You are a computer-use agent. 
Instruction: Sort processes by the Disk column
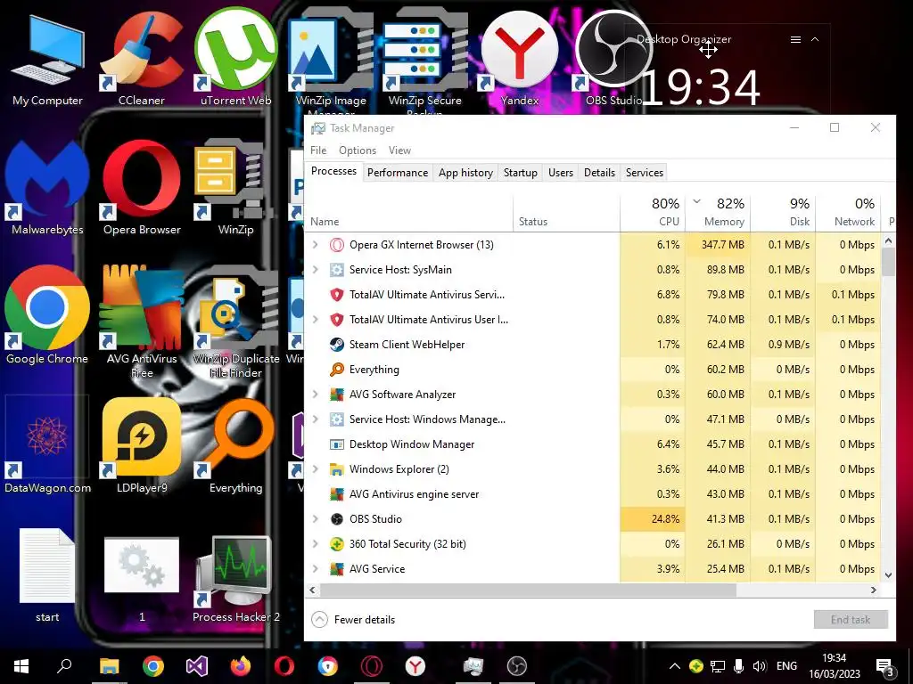click(783, 212)
